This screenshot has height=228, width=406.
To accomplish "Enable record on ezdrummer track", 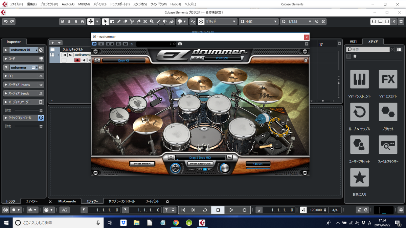I will [78, 60].
